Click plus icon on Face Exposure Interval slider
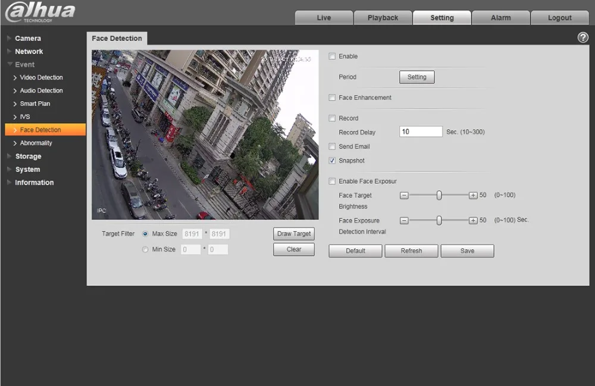This screenshot has height=386, width=595. (473, 221)
